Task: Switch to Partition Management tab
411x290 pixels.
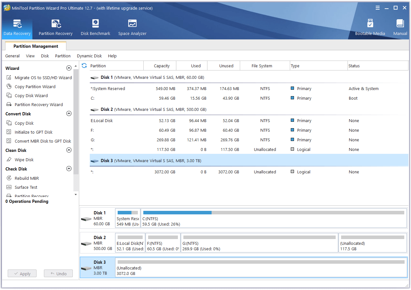Action: 36,46
